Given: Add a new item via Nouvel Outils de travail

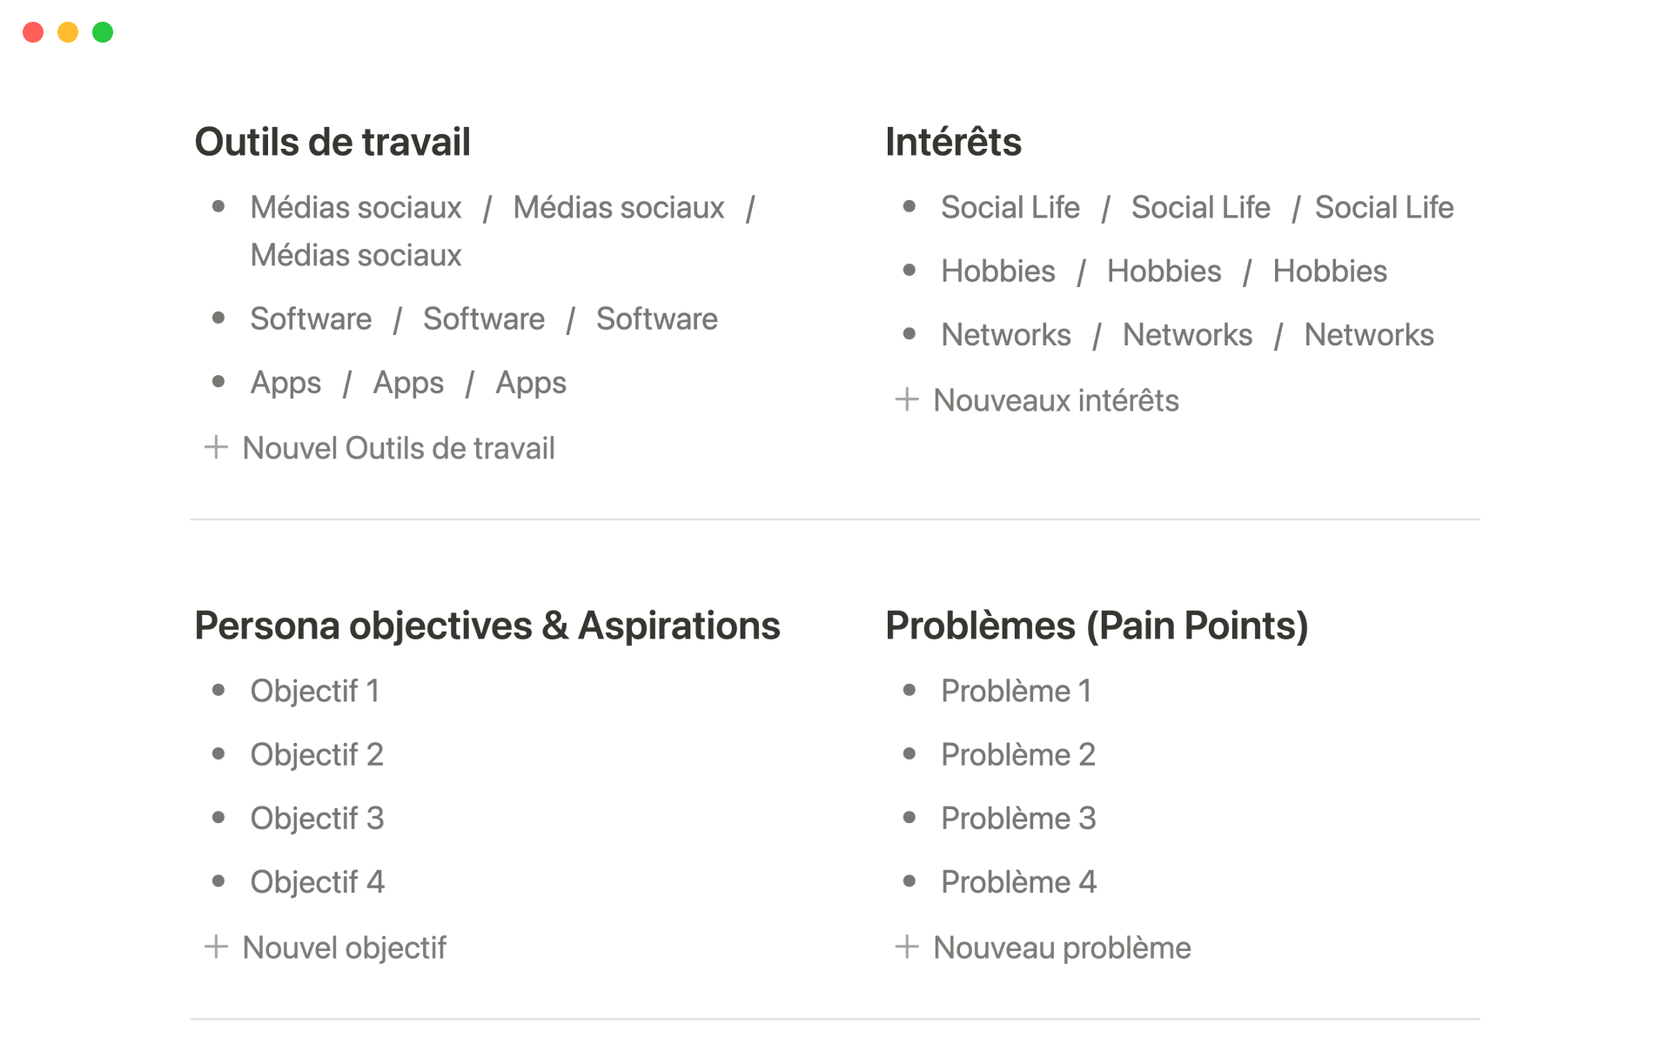Looking at the screenshot, I should tap(398, 448).
